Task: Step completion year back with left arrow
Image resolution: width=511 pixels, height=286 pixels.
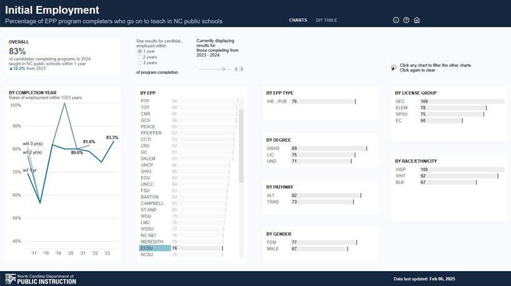Action: point(236,69)
